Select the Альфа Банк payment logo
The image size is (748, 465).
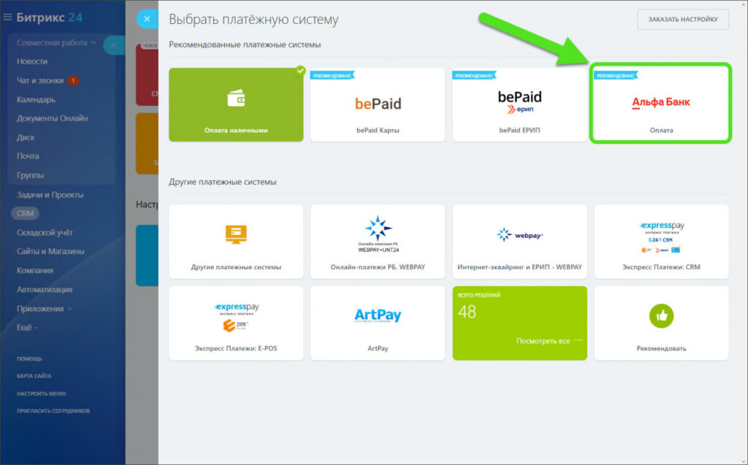[x=660, y=102]
